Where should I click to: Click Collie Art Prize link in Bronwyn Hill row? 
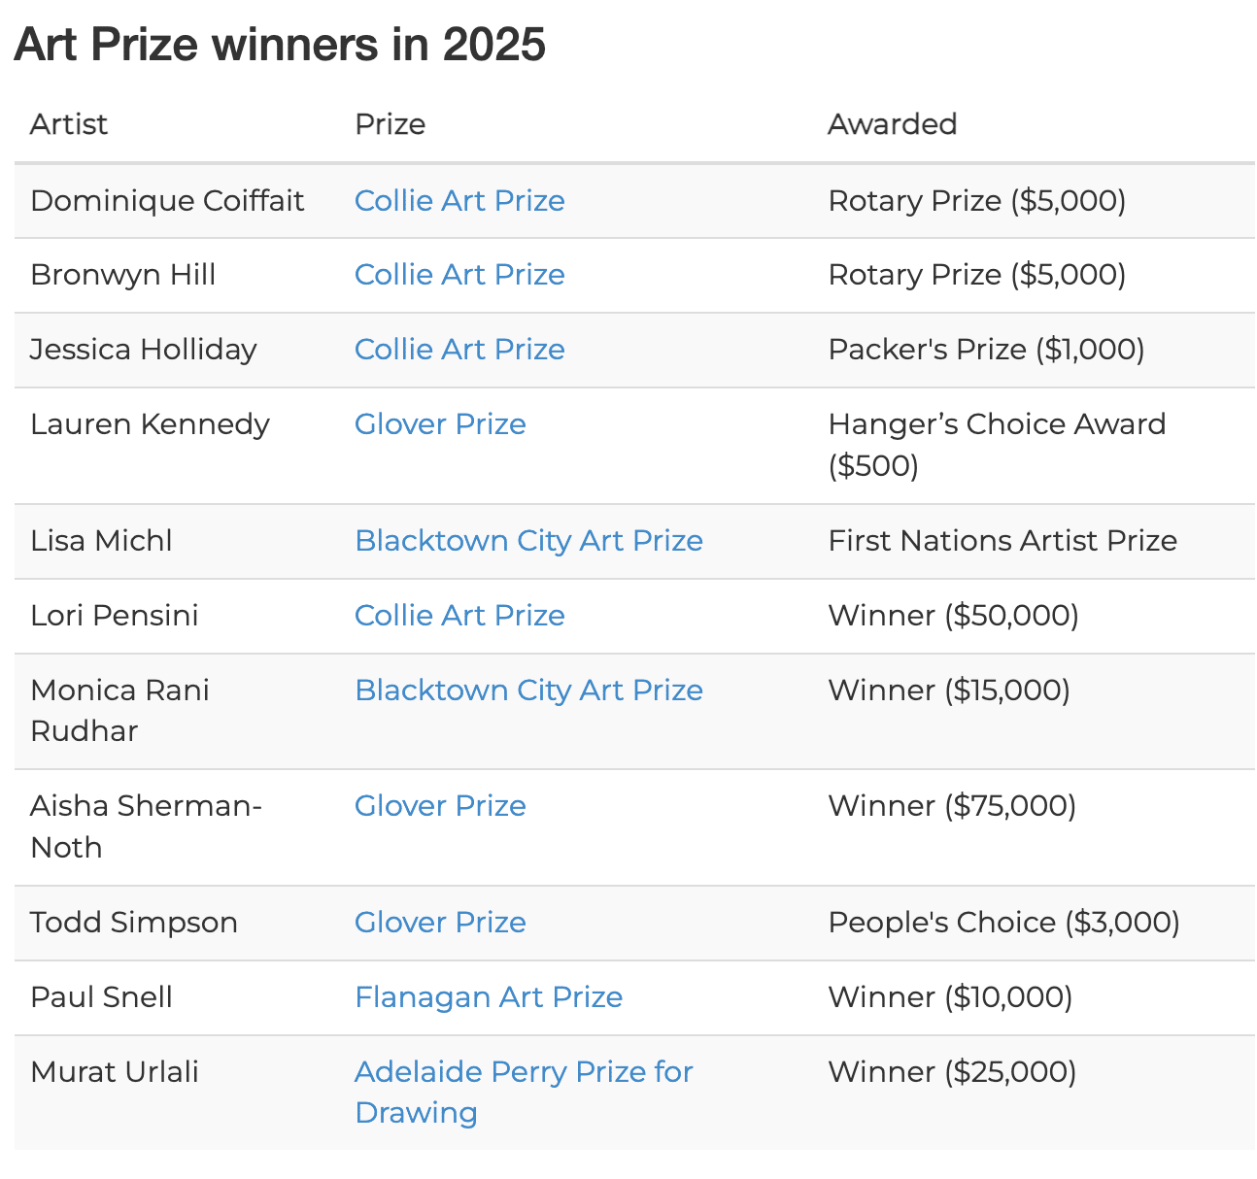coord(459,275)
